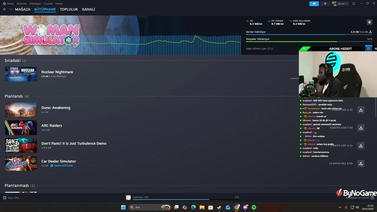This screenshot has height=212, width=377.
Task: Open the GANALİ profile tab
Action: [x=88, y=9]
